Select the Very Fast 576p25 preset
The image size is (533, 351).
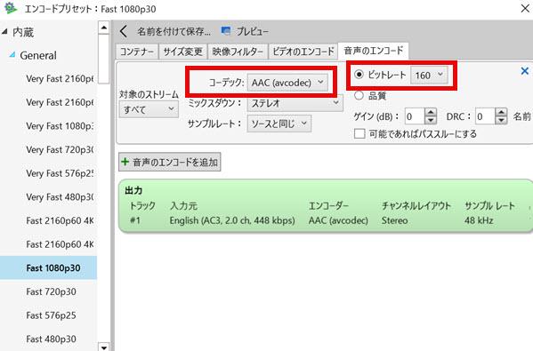pyautogui.click(x=60, y=173)
